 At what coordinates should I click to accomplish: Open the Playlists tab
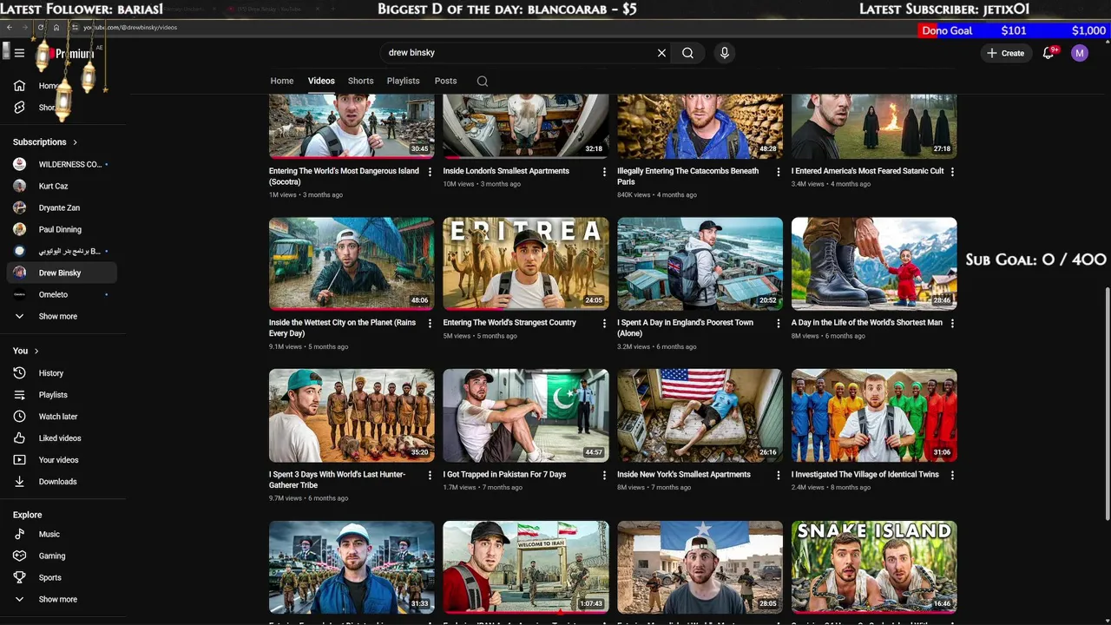click(x=403, y=81)
